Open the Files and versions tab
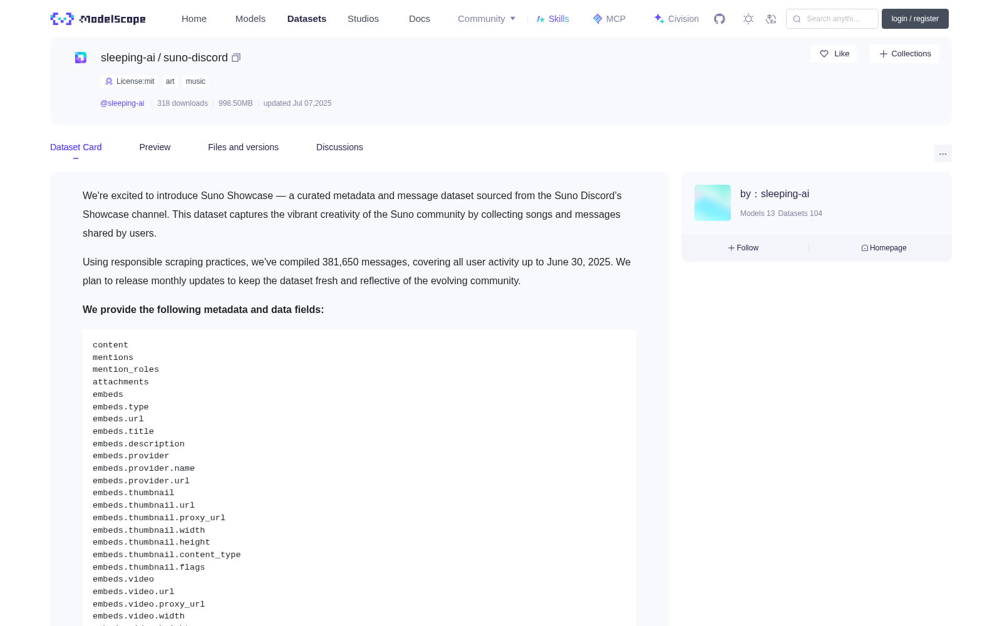This screenshot has width=1002, height=626. click(x=243, y=147)
